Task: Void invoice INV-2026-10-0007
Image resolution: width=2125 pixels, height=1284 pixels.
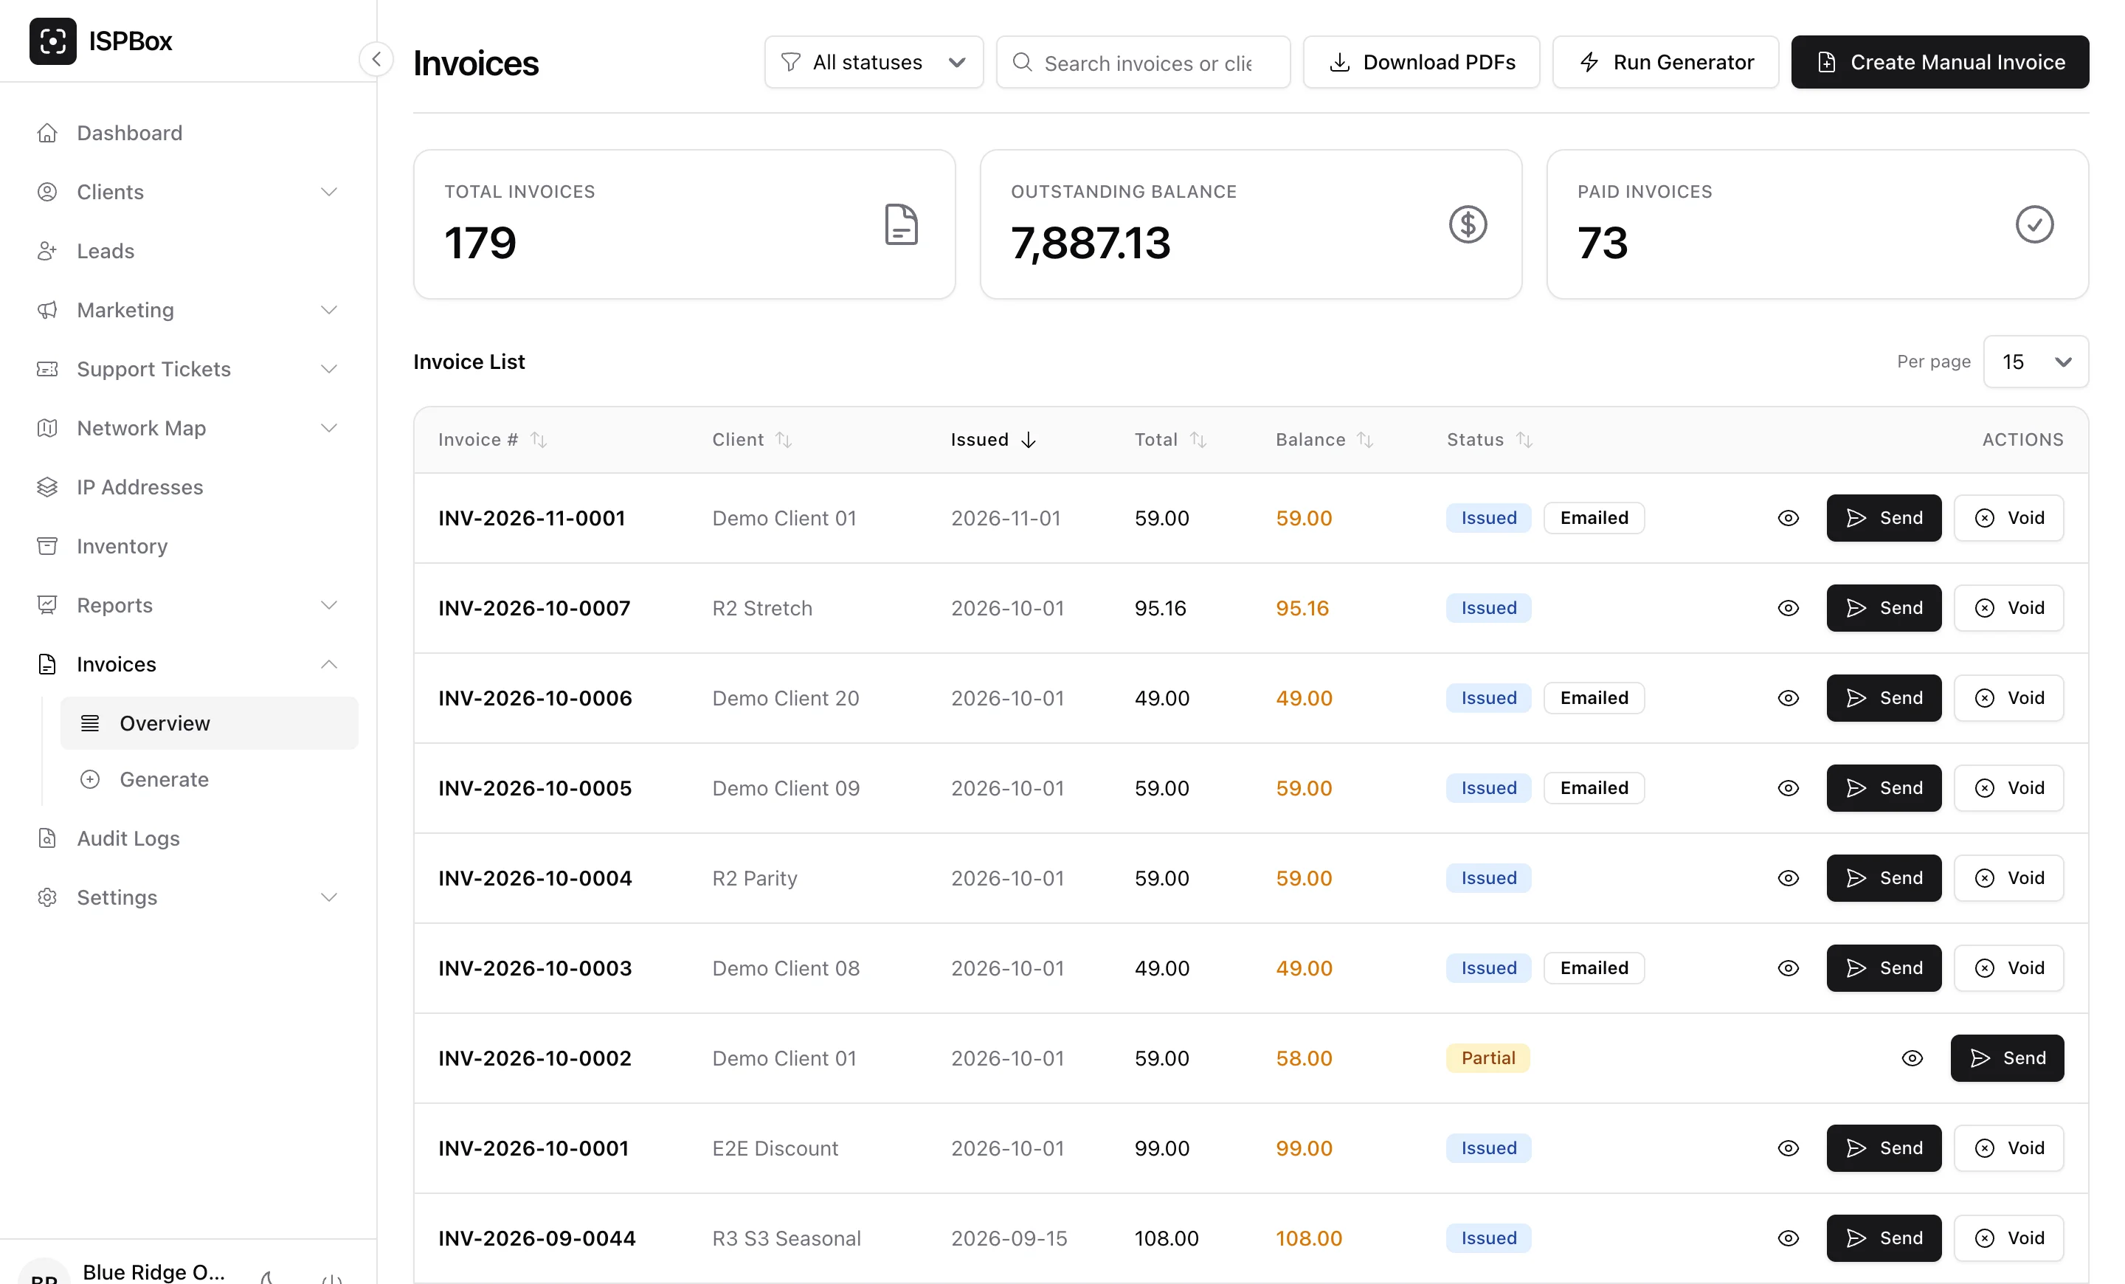Action: coord(2008,608)
